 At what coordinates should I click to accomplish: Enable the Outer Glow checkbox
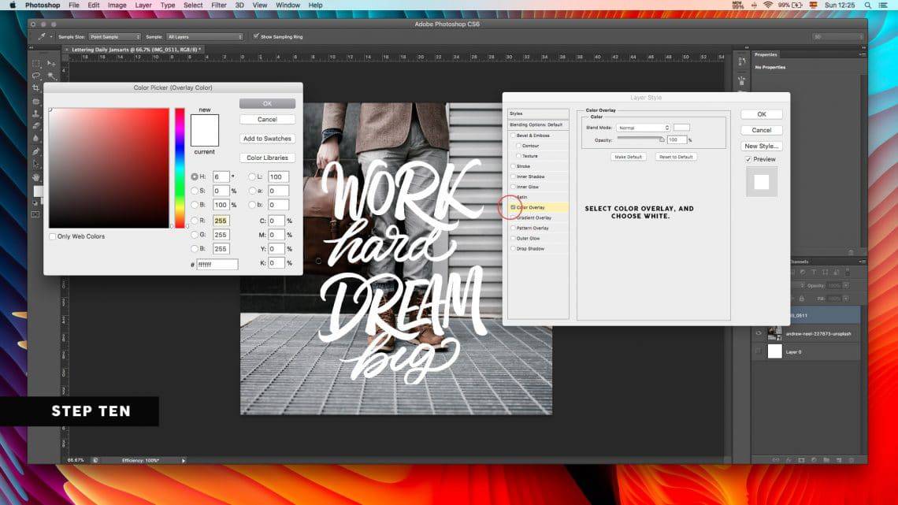tap(513, 239)
